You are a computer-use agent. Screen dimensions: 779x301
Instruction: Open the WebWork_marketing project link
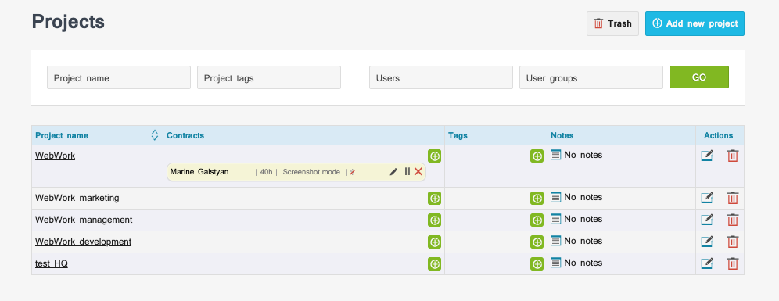[77, 198]
